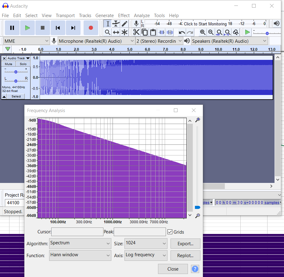The height and width of the screenshot is (277, 284).
Task: Zoom in on the frequency plot
Action: [198, 120]
